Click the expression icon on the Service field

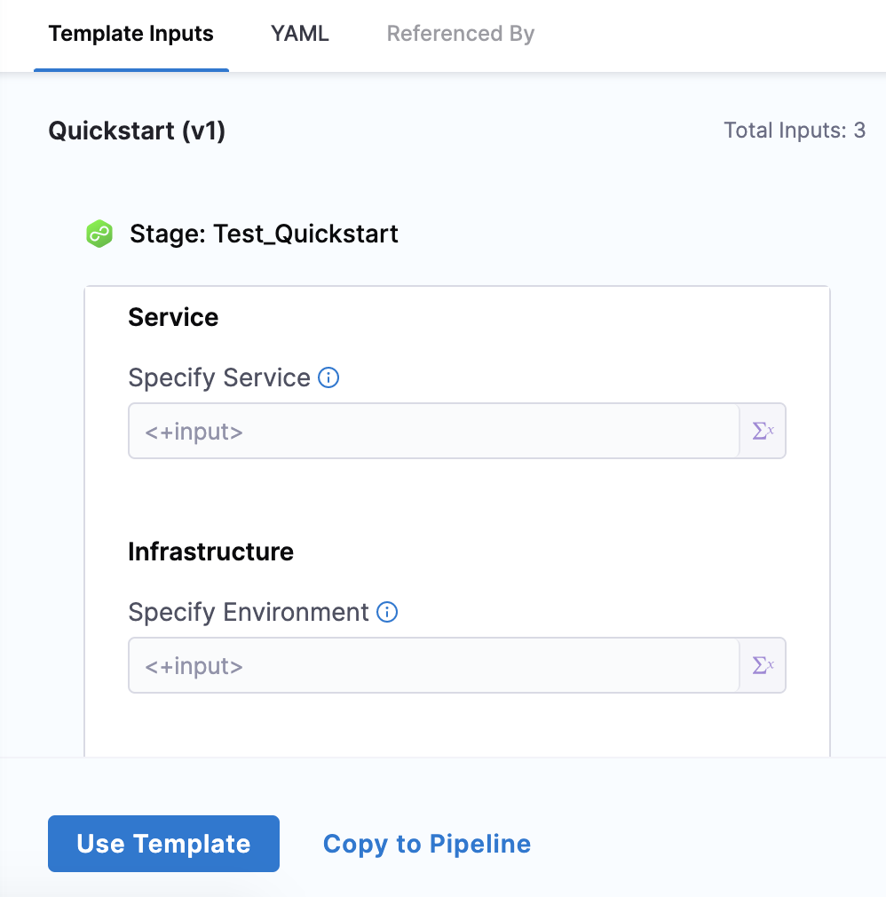[763, 432]
